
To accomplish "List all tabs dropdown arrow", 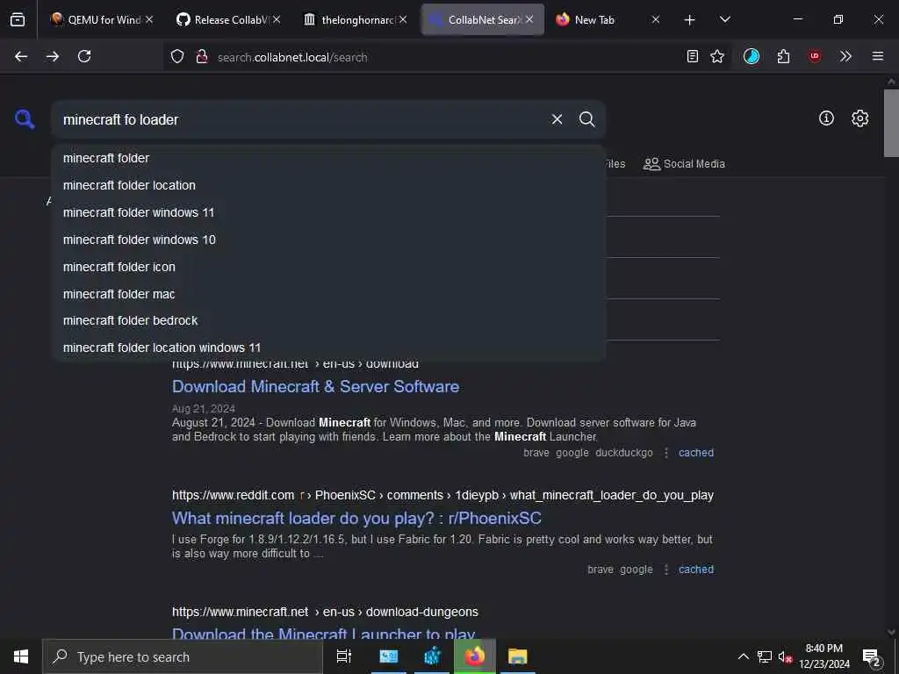I will (x=724, y=19).
